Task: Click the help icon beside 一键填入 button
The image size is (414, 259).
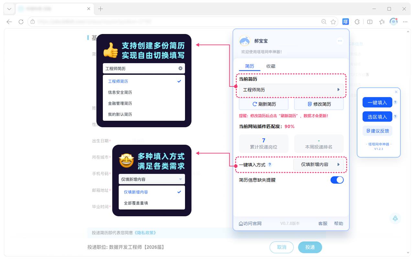Action: pyautogui.click(x=395, y=102)
